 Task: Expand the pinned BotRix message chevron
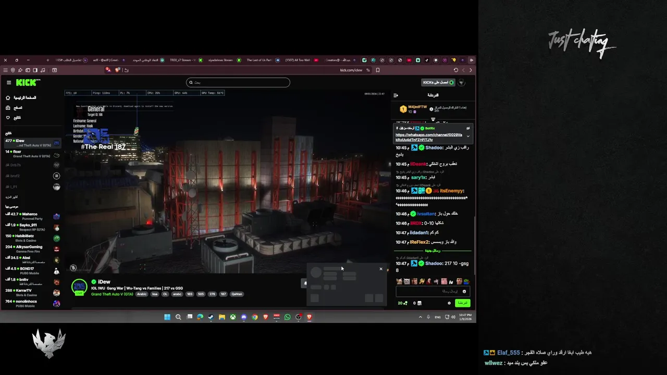(468, 136)
